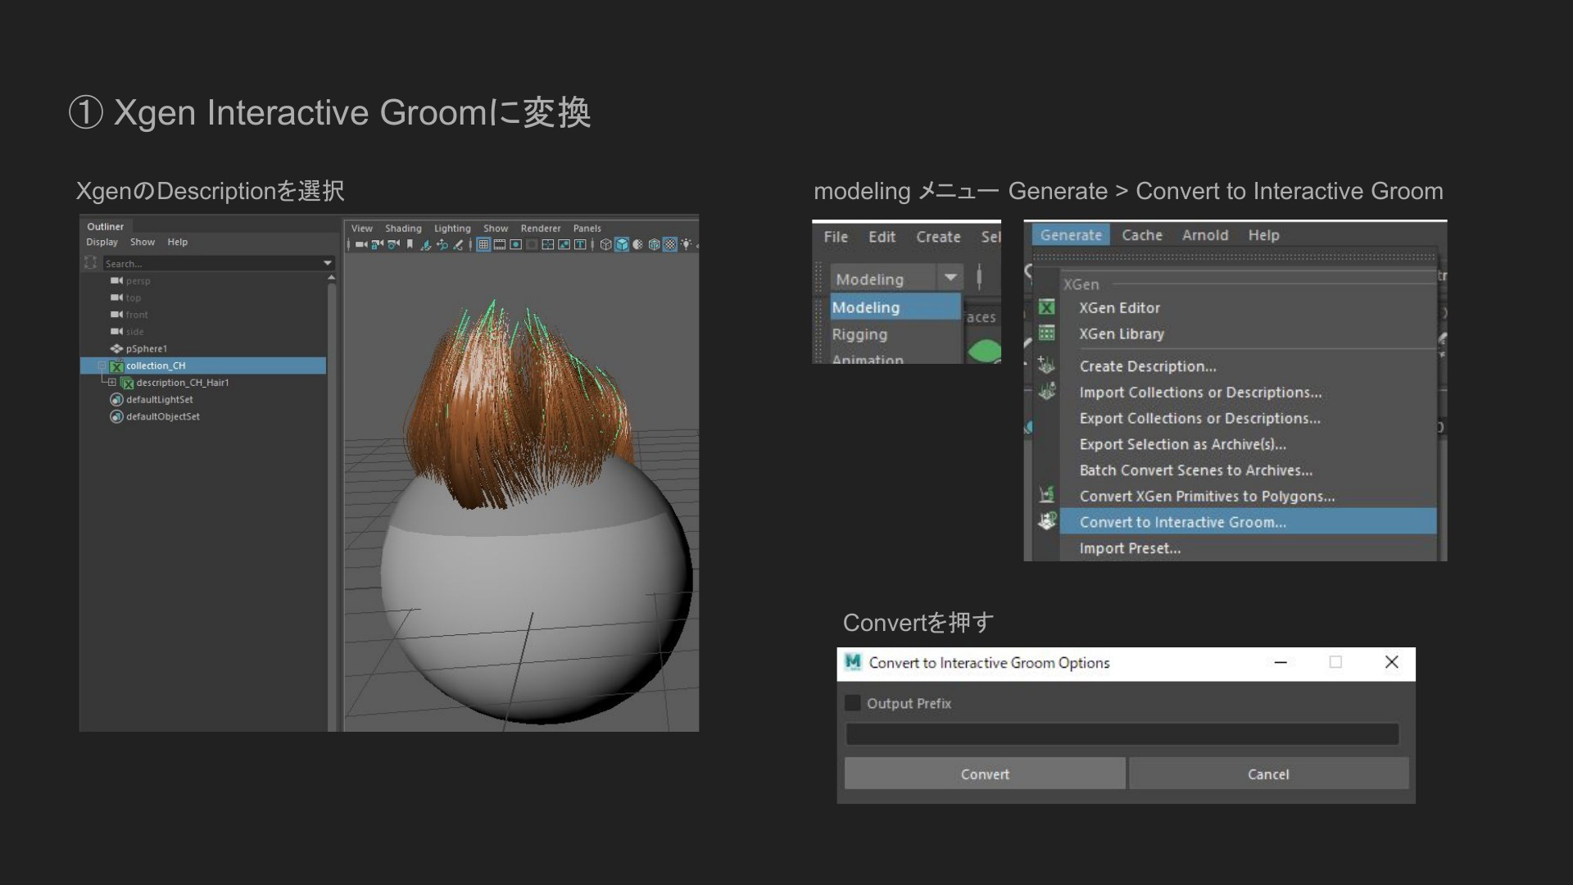The width and height of the screenshot is (1573, 885).
Task: Open the viewport View menu
Action: tap(362, 229)
